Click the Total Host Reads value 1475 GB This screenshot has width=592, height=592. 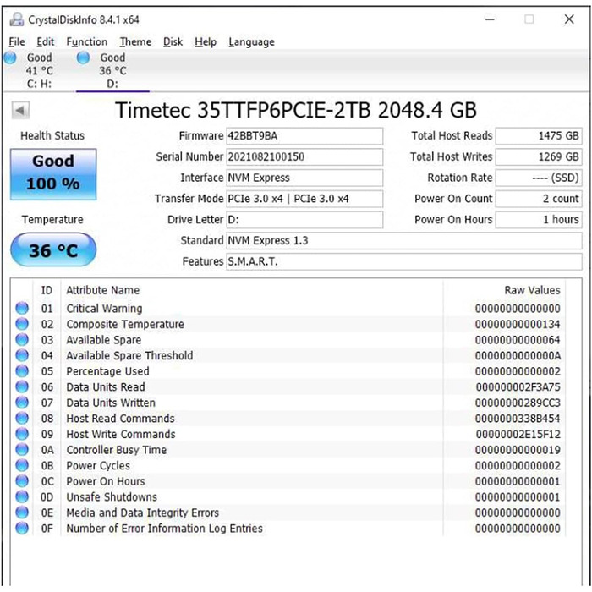tap(539, 136)
